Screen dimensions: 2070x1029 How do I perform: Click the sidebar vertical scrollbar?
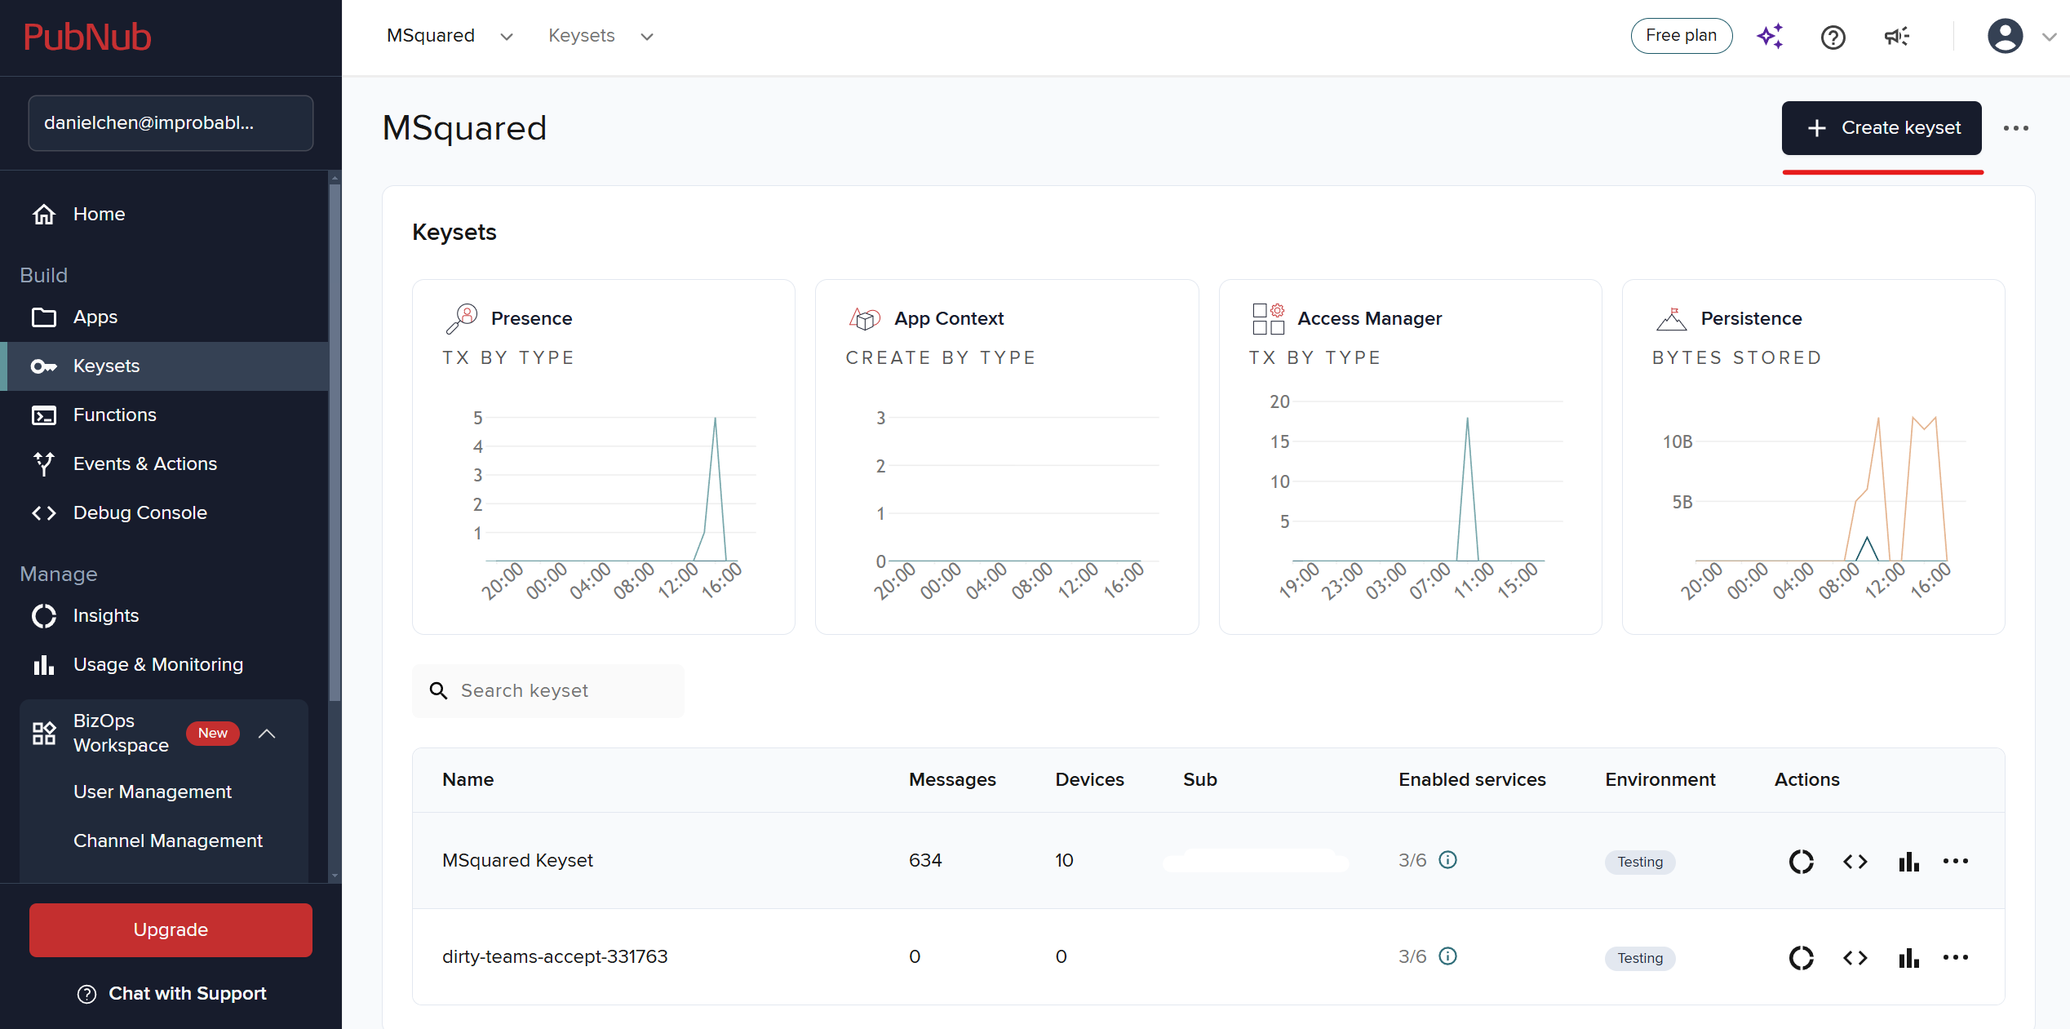pos(335,441)
